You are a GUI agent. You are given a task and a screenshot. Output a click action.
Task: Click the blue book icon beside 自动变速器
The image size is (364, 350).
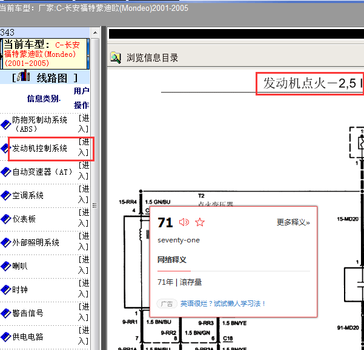(x=5, y=172)
